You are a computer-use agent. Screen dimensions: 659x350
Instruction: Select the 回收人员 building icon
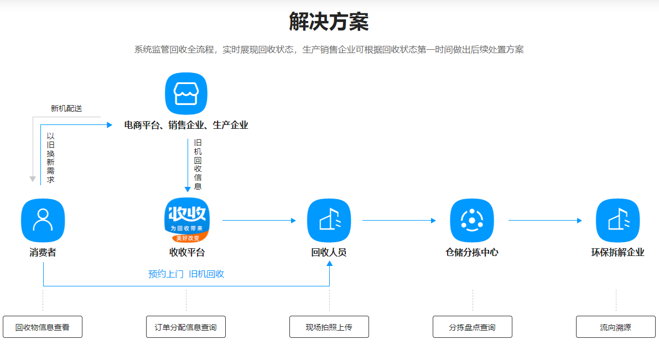coord(329,220)
